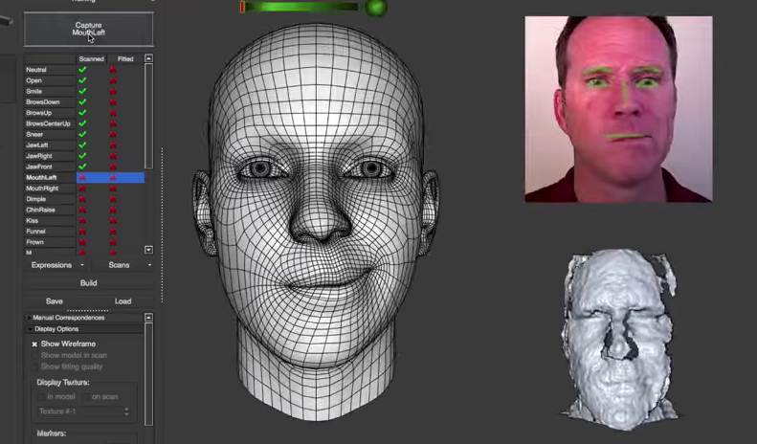Viewport: 757px width, 444px height.
Task: Click the red Fitted mark for Neutral
Action: tap(113, 70)
